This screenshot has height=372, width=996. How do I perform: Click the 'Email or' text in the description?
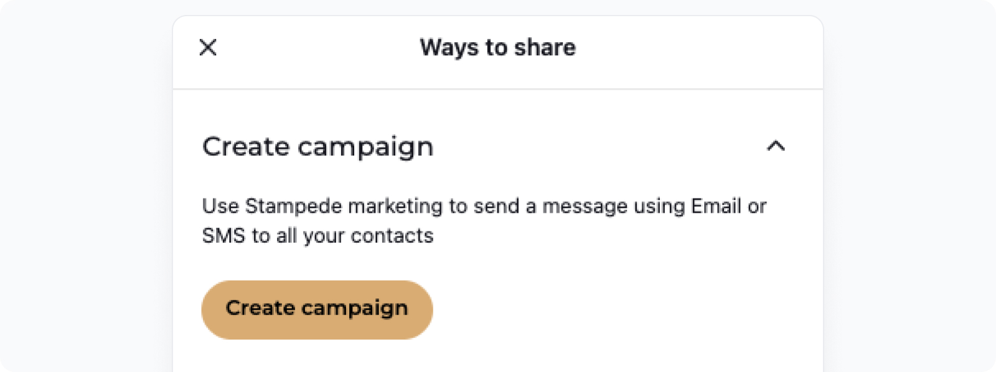coord(728,206)
